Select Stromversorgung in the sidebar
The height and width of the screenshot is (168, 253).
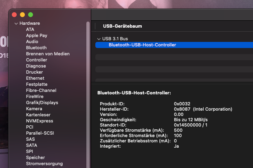click(44, 164)
